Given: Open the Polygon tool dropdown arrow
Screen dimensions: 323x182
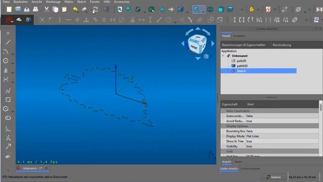Looking at the screenshot, I should click(13, 111).
